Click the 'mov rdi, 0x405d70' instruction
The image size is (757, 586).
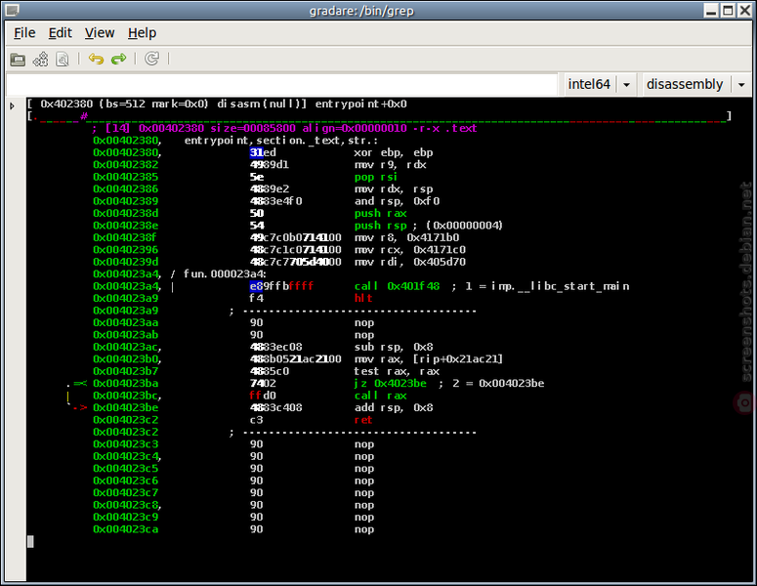click(410, 262)
